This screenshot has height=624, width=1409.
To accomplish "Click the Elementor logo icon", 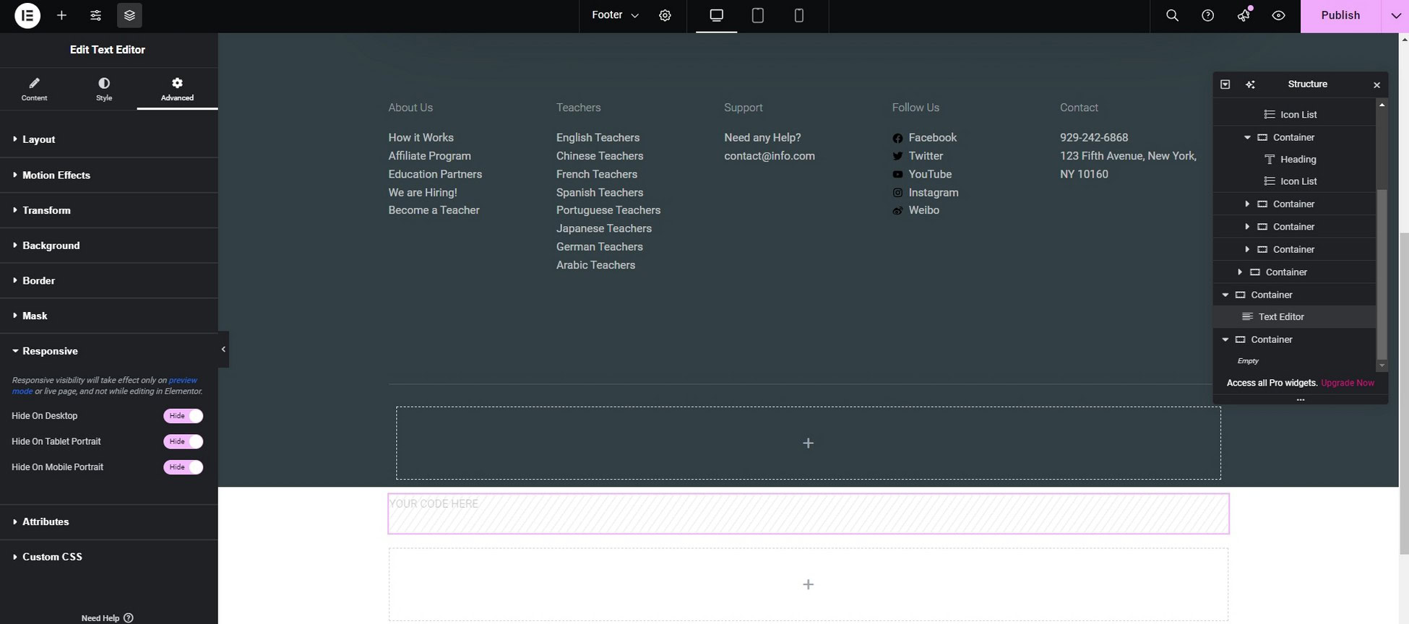I will point(27,15).
